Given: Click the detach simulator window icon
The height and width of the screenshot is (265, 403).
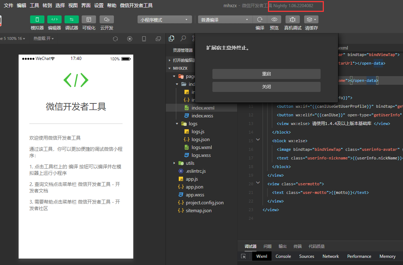Looking at the screenshot, I should coord(158,39).
